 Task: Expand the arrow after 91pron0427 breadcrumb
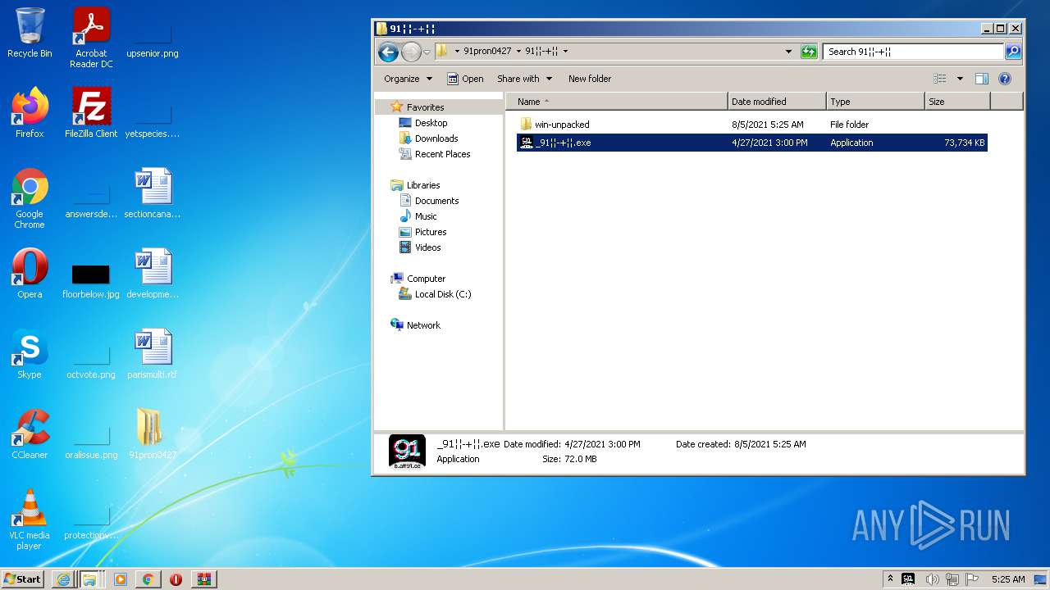click(x=518, y=51)
